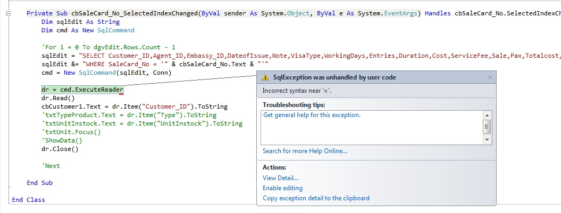Close the SqlException popup

tap(490, 77)
